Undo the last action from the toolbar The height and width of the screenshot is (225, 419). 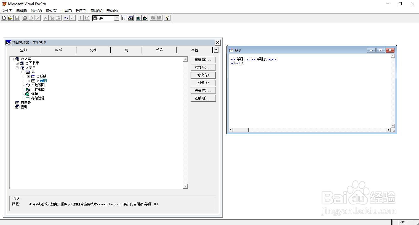pos(66,18)
